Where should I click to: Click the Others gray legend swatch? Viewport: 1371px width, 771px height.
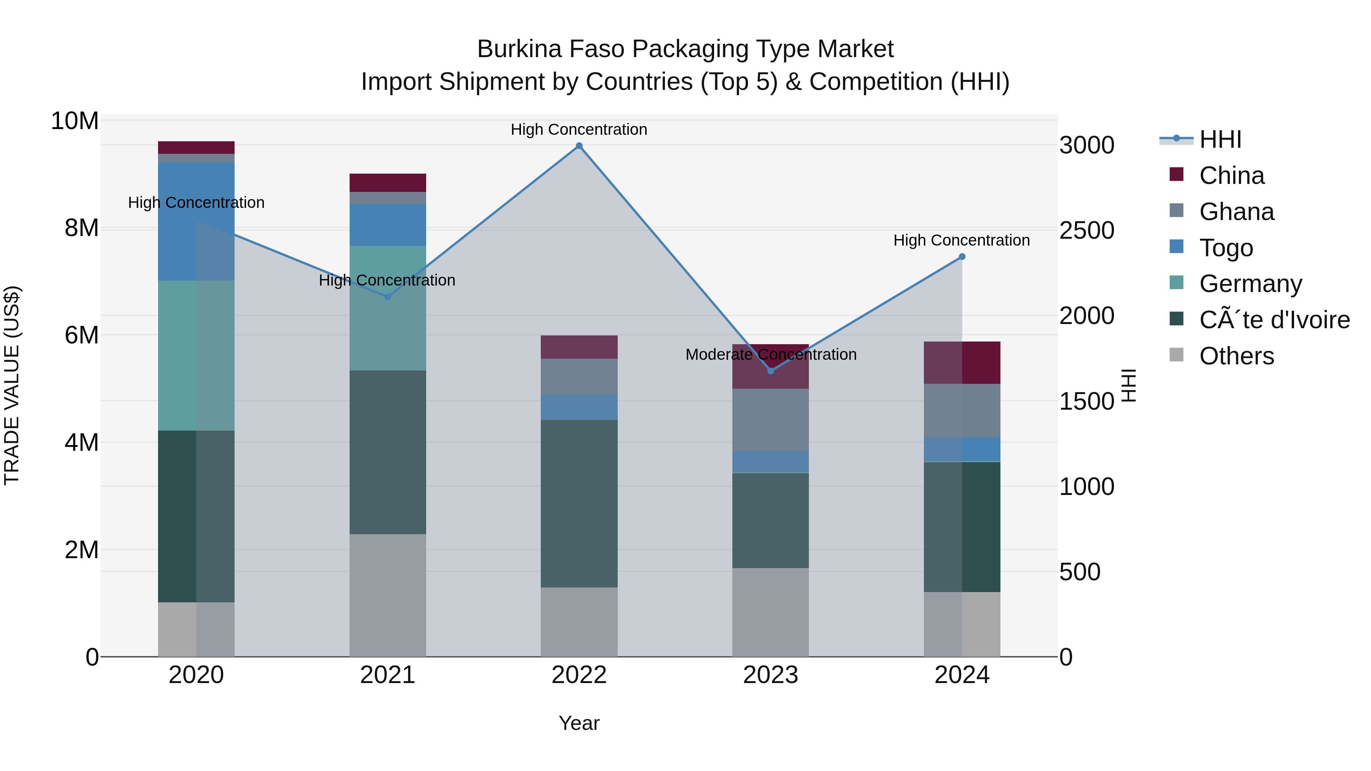click(x=1176, y=354)
